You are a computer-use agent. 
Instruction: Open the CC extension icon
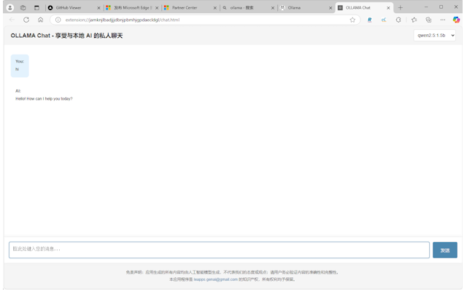(x=384, y=20)
